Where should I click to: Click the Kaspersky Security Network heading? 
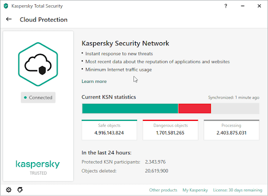(x=125, y=43)
